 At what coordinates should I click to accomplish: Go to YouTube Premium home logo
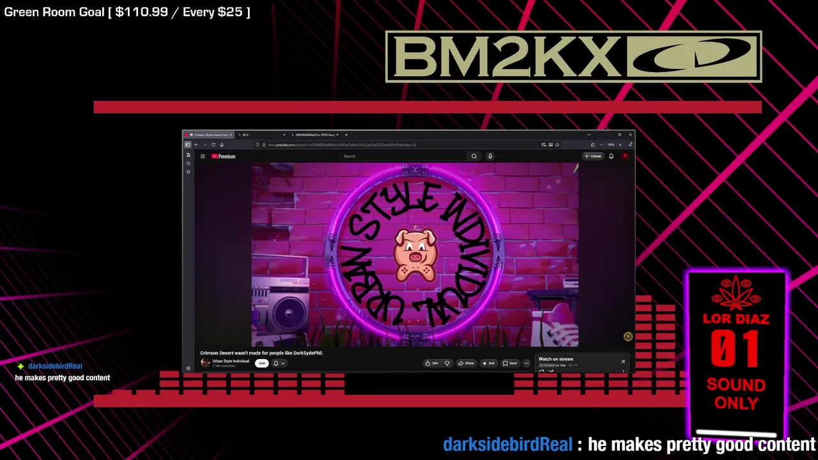click(x=223, y=157)
